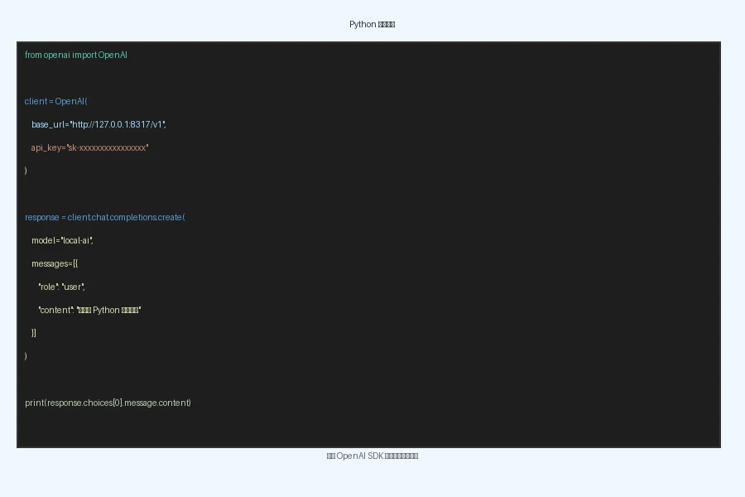This screenshot has width=745, height=497.
Task: Click the base_url parameter name
Action: [x=48, y=125]
